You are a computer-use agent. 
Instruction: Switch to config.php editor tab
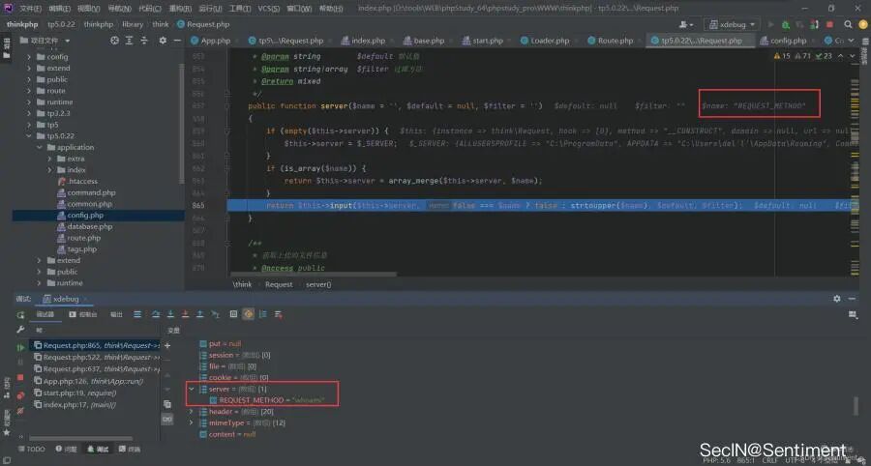pos(784,41)
